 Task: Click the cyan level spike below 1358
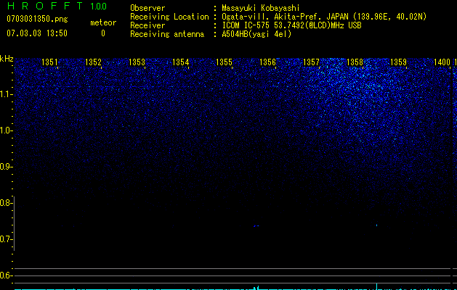click(376, 286)
